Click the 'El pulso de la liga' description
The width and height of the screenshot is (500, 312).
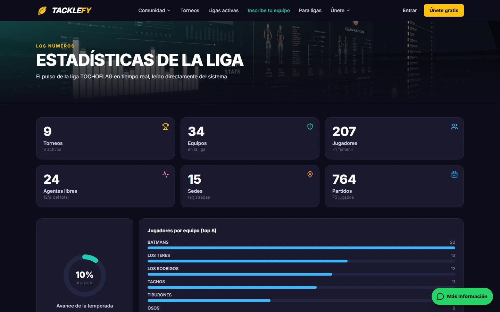tap(132, 77)
